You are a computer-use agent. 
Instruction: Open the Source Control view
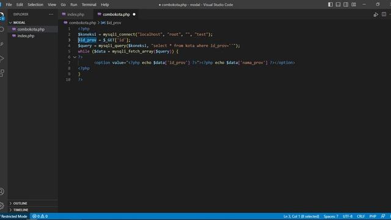[2, 44]
